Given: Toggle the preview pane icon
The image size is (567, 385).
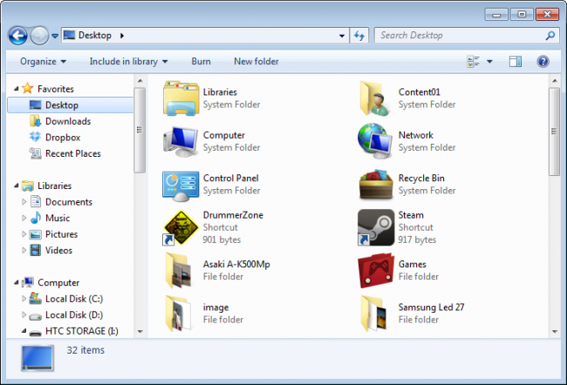Looking at the screenshot, I should click(516, 61).
